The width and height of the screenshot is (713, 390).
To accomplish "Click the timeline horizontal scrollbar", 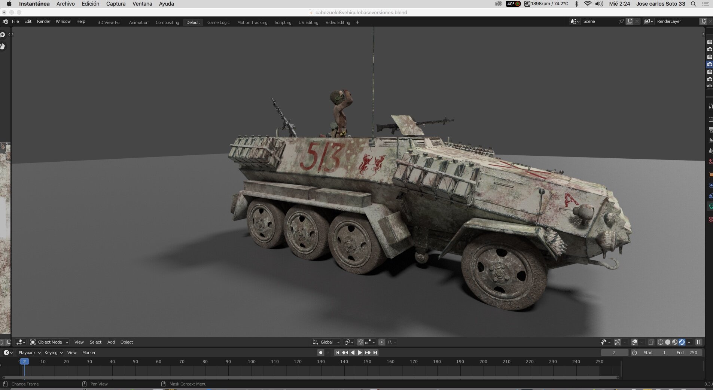I will coord(310,377).
